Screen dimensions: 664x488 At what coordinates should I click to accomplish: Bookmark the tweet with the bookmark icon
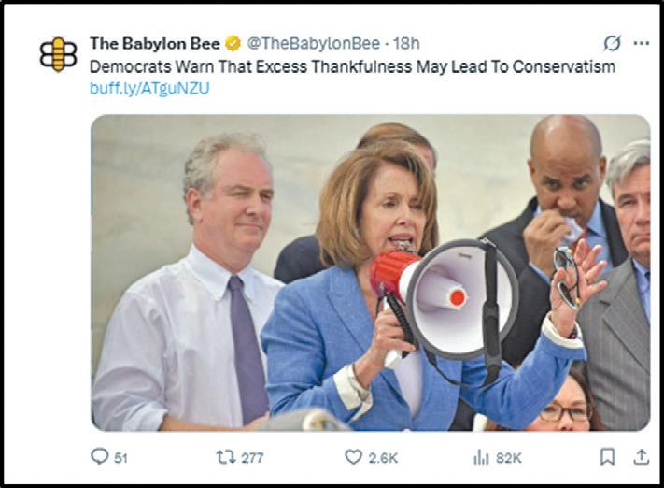(x=608, y=457)
